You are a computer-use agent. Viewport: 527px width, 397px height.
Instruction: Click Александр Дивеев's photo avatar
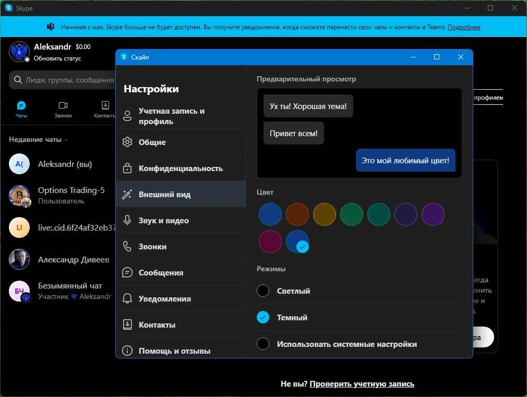point(19,259)
